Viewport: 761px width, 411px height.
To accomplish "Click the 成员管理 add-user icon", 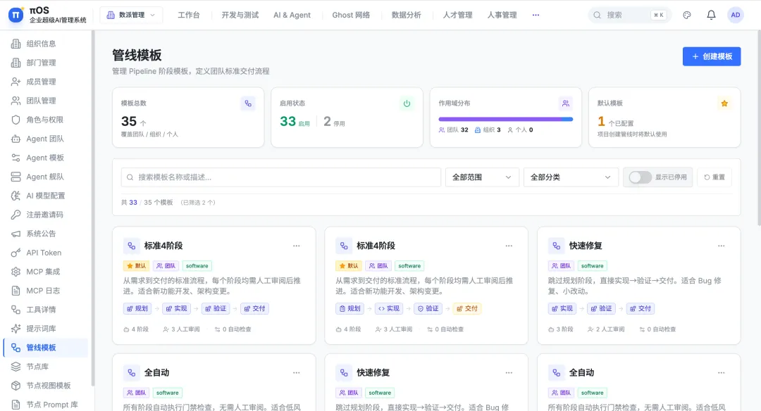I will click(16, 82).
